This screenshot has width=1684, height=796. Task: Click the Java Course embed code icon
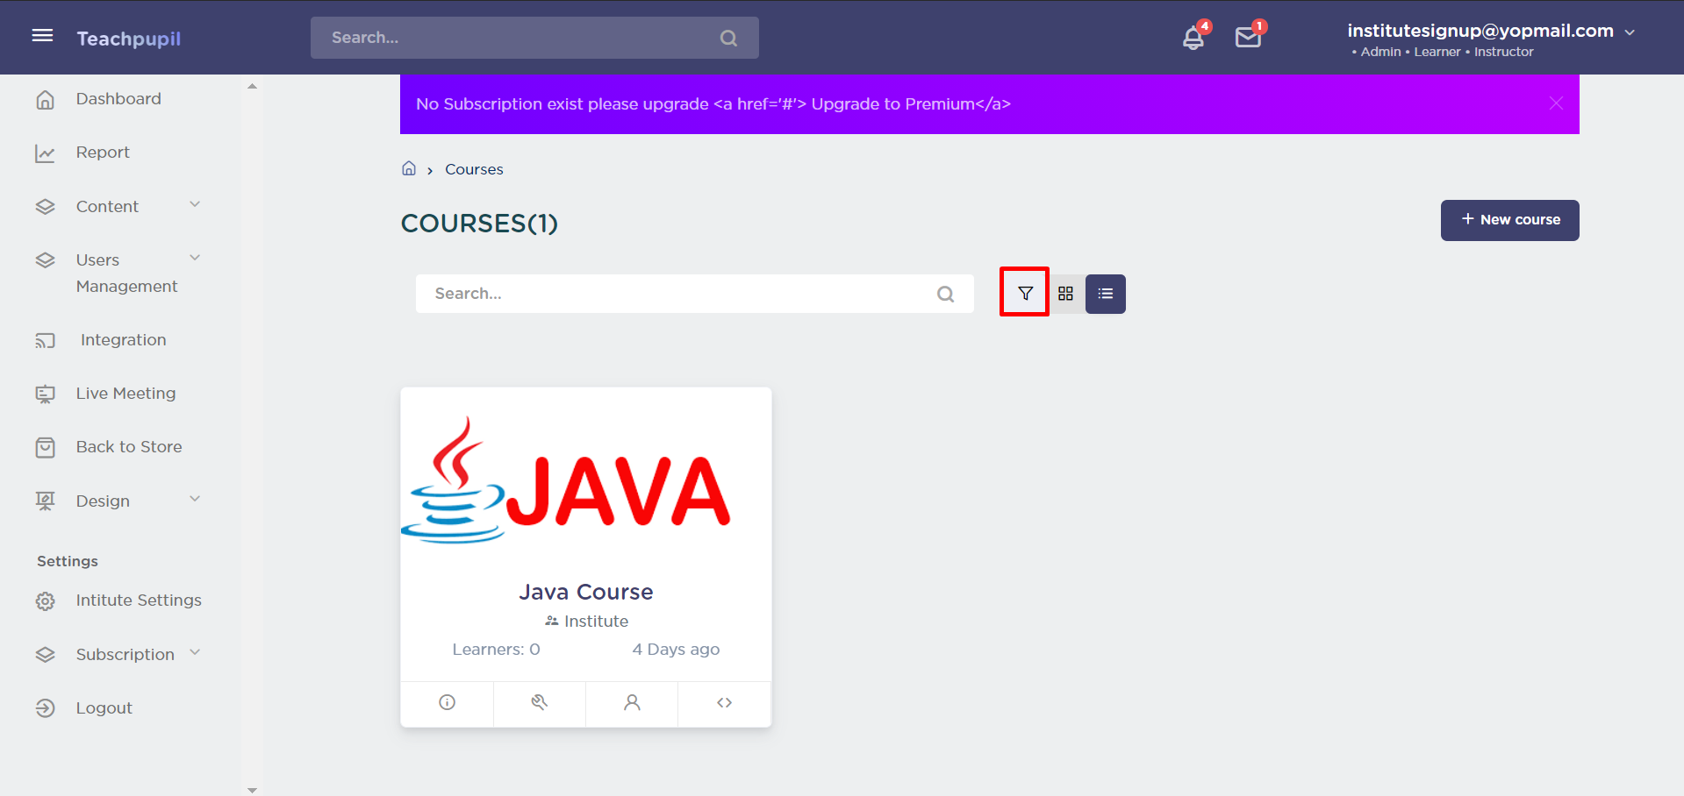click(724, 702)
